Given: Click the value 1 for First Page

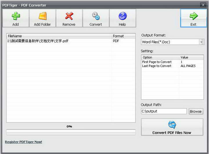Looking at the screenshot, I should pyautogui.click(x=181, y=62).
